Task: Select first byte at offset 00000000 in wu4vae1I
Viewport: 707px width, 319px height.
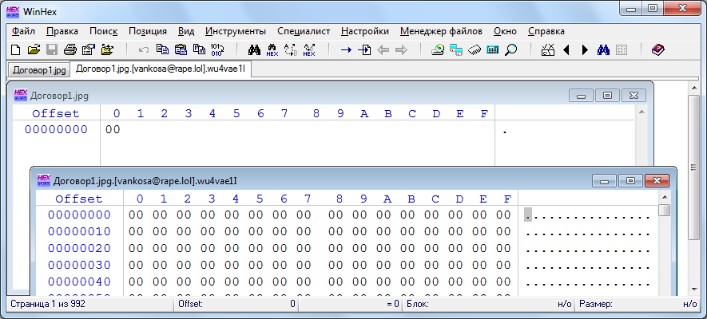Action: (x=136, y=215)
